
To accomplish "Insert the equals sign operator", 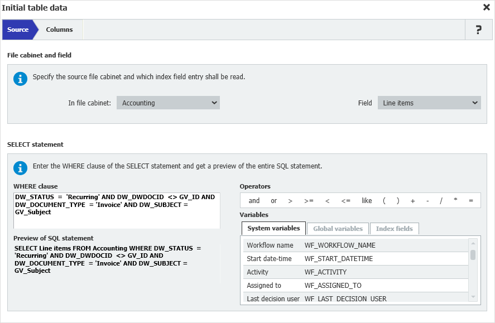I will [471, 201].
